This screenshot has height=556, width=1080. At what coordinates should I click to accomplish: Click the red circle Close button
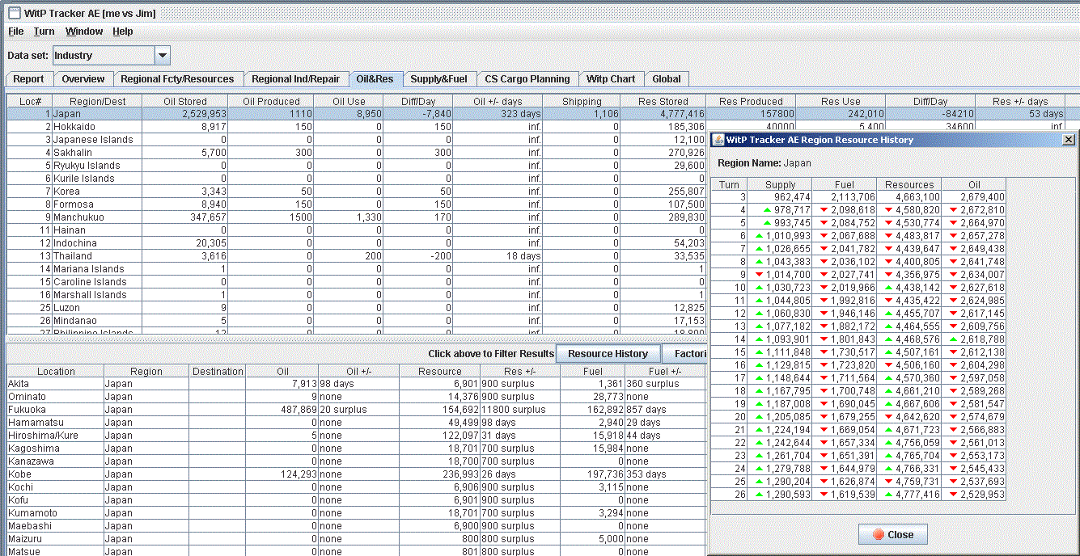click(892, 534)
